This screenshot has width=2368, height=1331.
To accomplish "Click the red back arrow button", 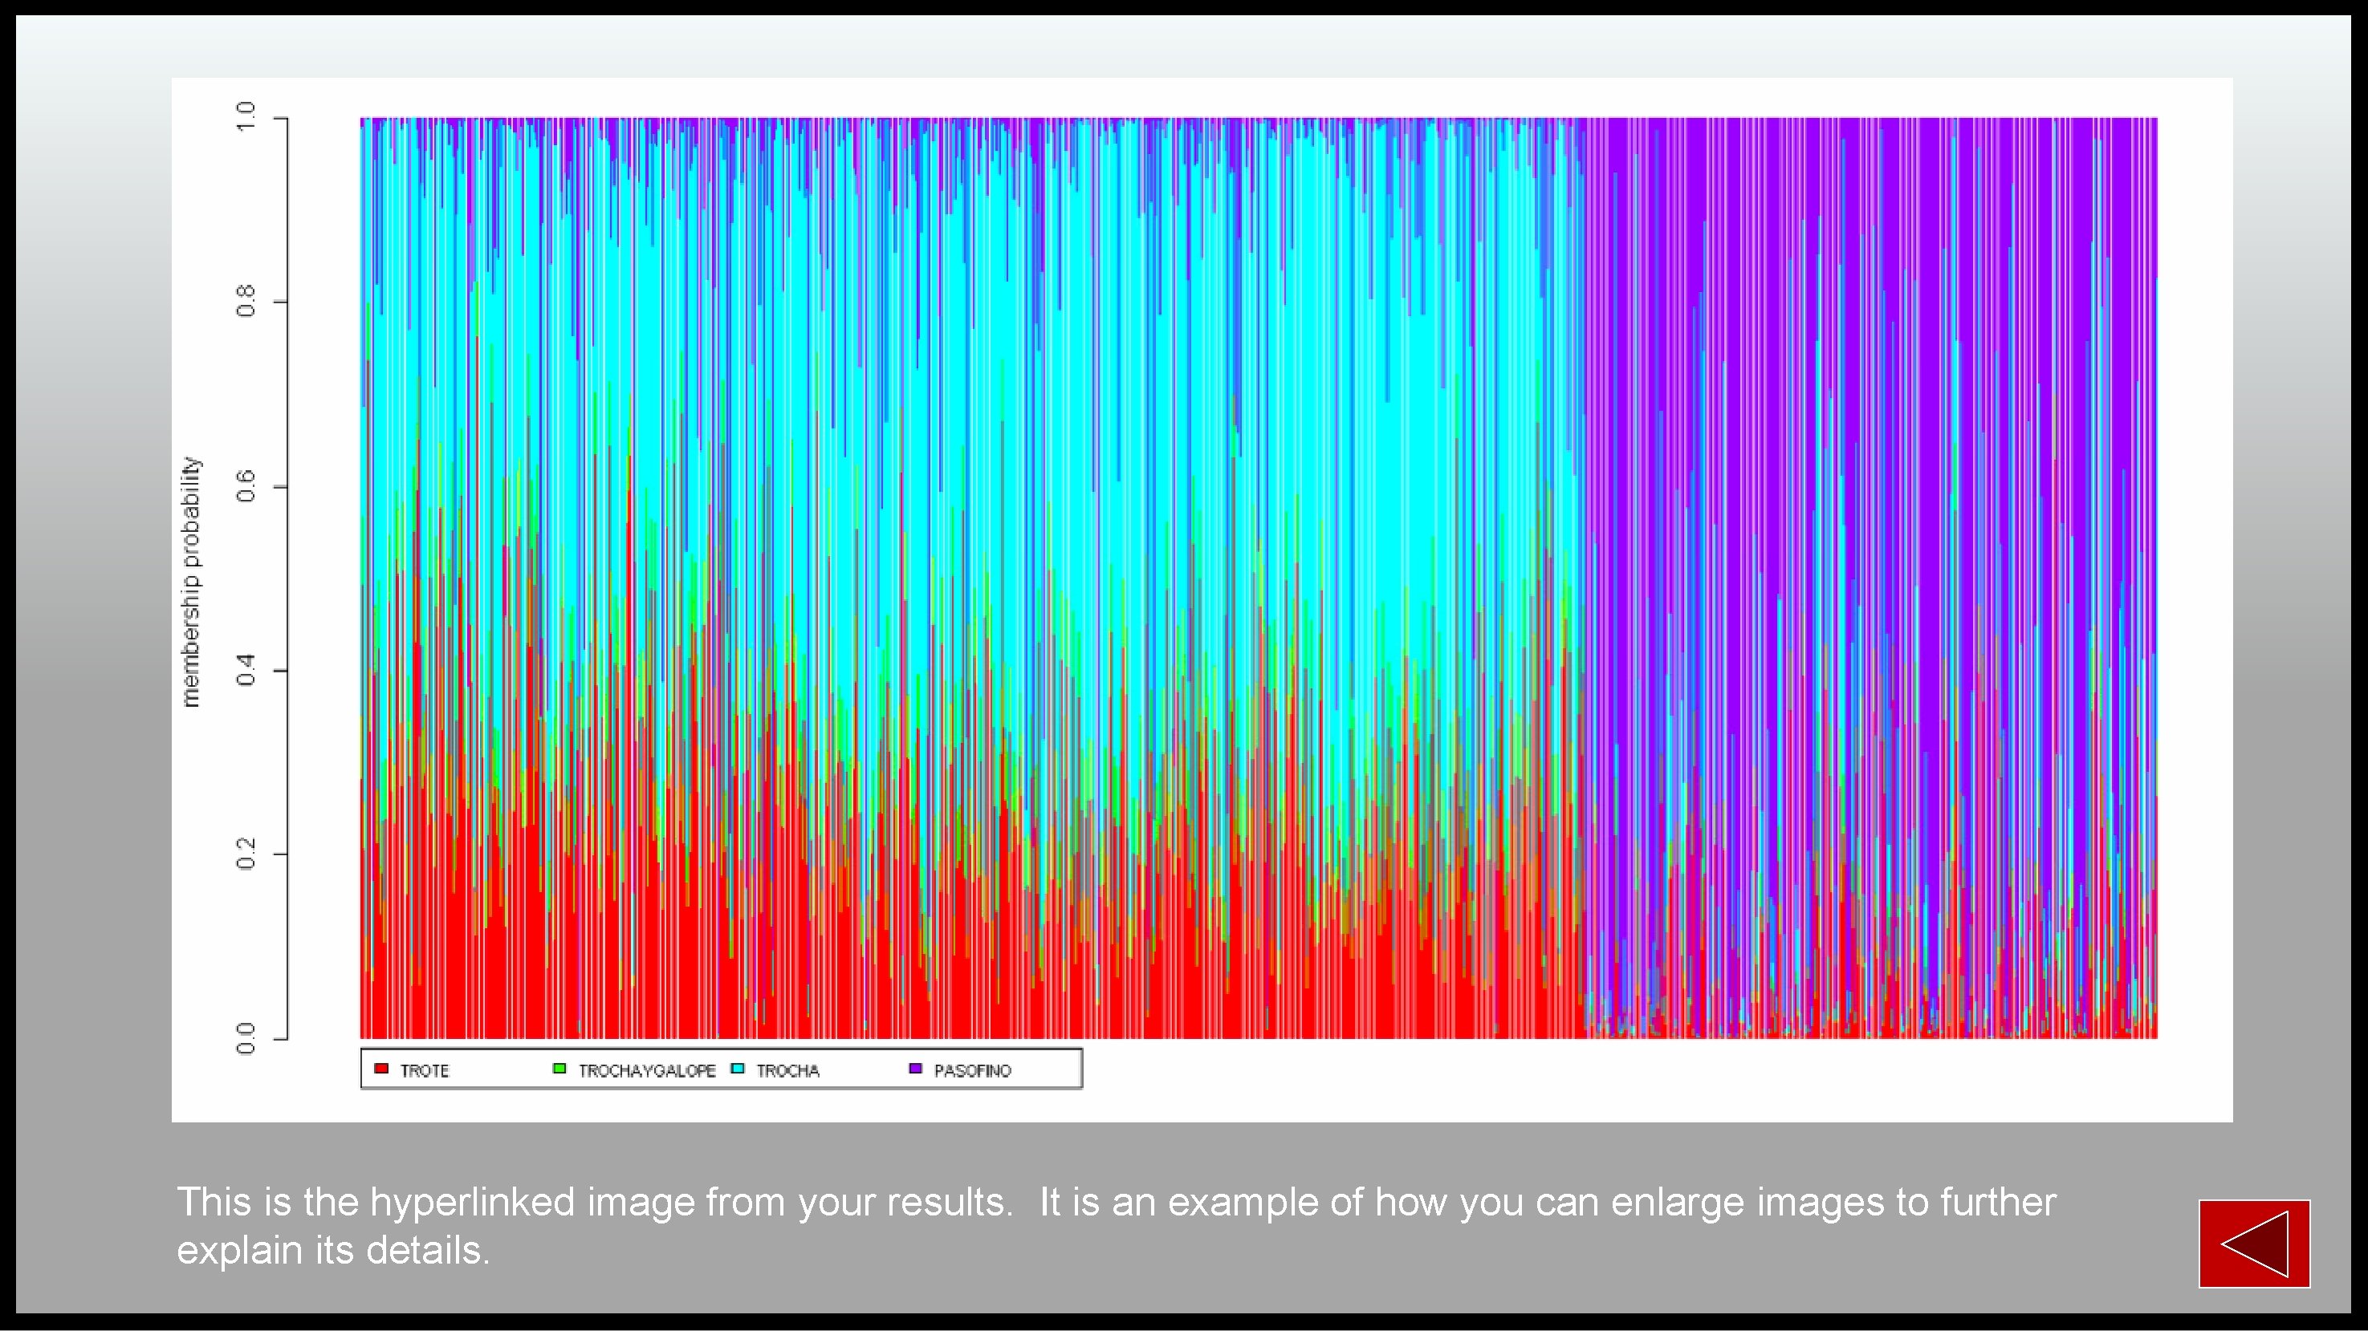I will (x=2253, y=1243).
